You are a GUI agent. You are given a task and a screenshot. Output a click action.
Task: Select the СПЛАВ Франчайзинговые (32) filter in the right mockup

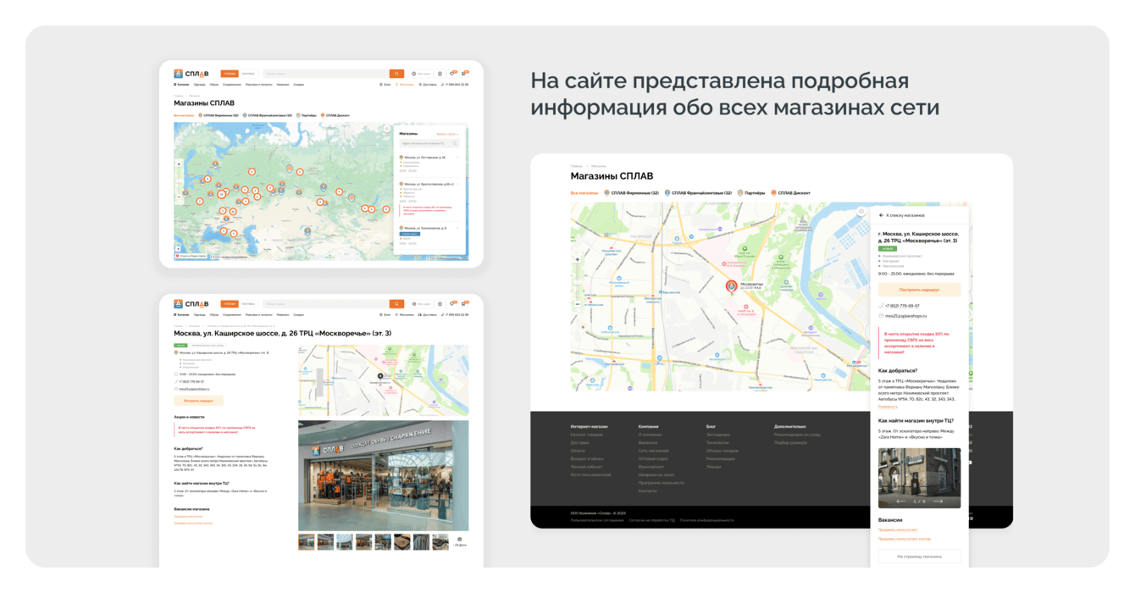(x=699, y=192)
